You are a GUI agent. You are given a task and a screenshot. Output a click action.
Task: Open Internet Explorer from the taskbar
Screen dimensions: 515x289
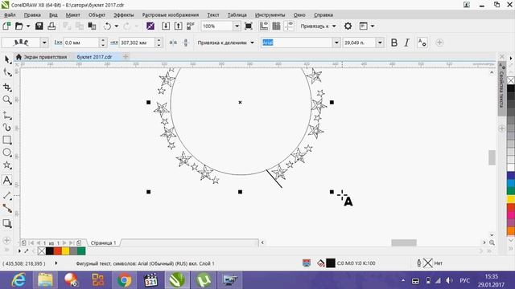pyautogui.click(x=19, y=280)
